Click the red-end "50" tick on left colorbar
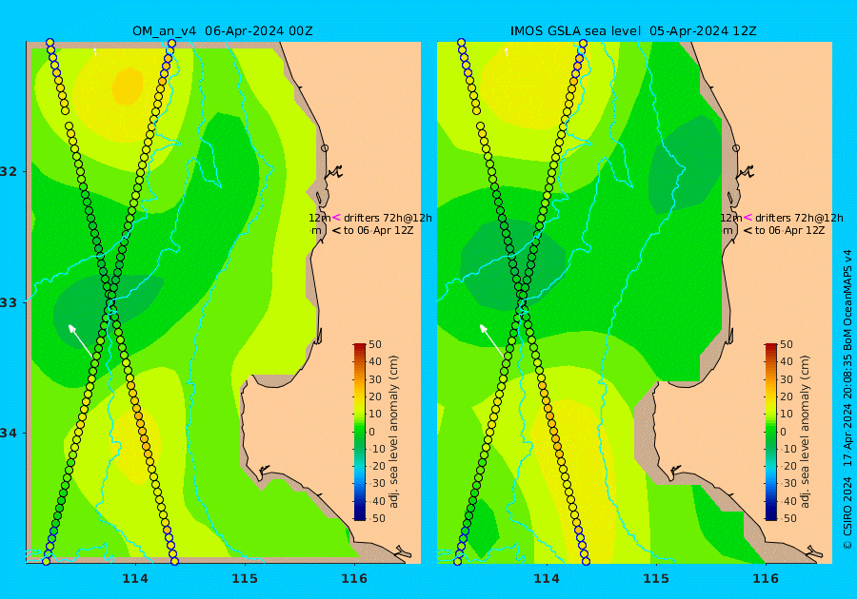Viewport: 857px width, 599px height. (x=375, y=345)
